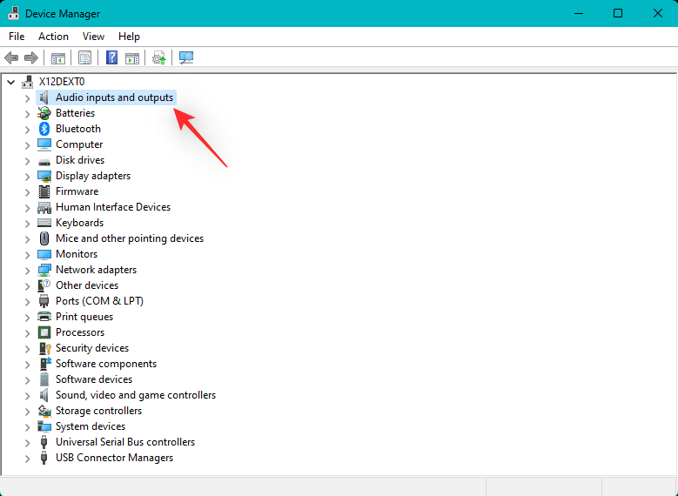The width and height of the screenshot is (678, 496).
Task: Select the X12DEXT0 computer name
Action: [x=62, y=82]
